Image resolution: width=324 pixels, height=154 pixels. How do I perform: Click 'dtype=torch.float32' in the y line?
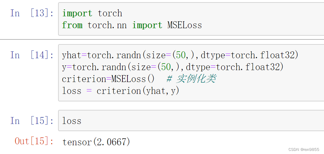(x=235, y=67)
